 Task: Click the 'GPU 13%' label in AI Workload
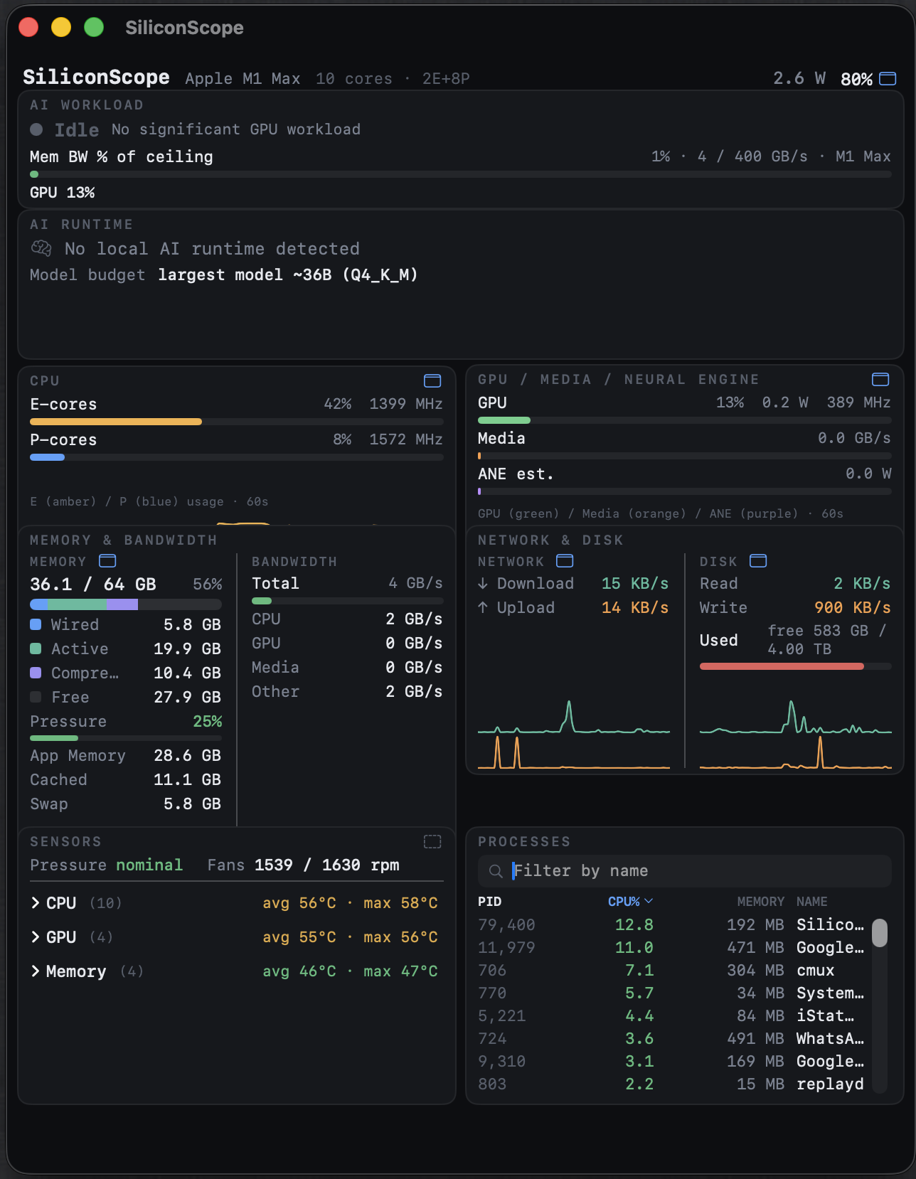point(63,192)
